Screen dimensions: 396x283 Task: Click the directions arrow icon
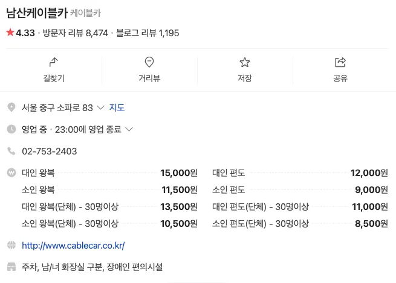[x=53, y=62]
